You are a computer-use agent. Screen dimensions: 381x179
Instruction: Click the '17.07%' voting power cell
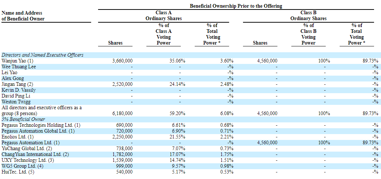[x=178, y=154]
